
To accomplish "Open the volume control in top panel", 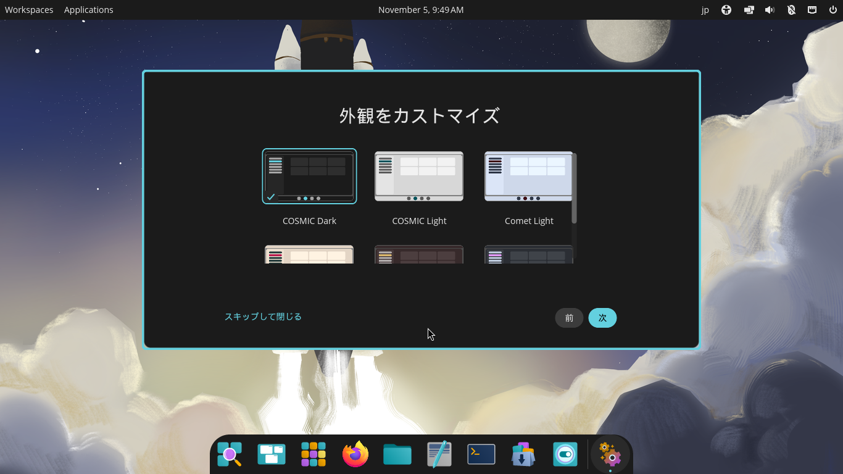I will click(770, 10).
